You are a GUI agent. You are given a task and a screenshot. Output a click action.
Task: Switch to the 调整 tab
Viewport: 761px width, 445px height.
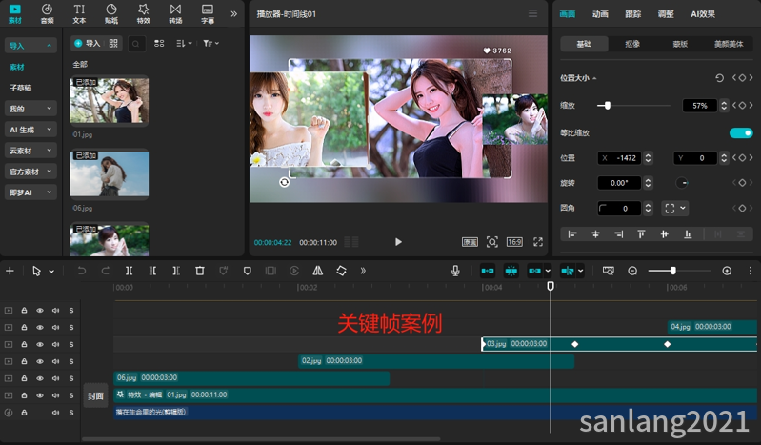pos(666,14)
